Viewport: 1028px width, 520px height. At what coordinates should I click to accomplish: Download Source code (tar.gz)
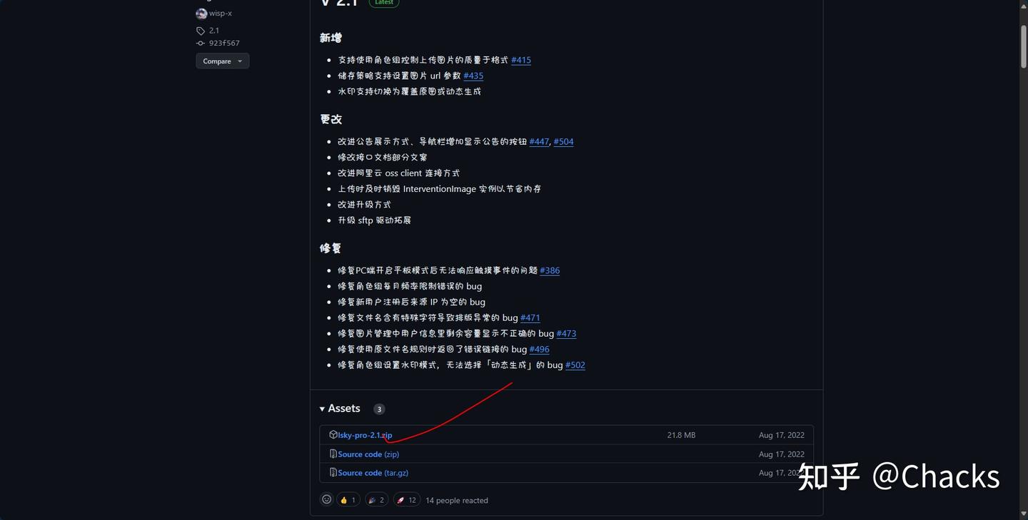tap(373, 473)
